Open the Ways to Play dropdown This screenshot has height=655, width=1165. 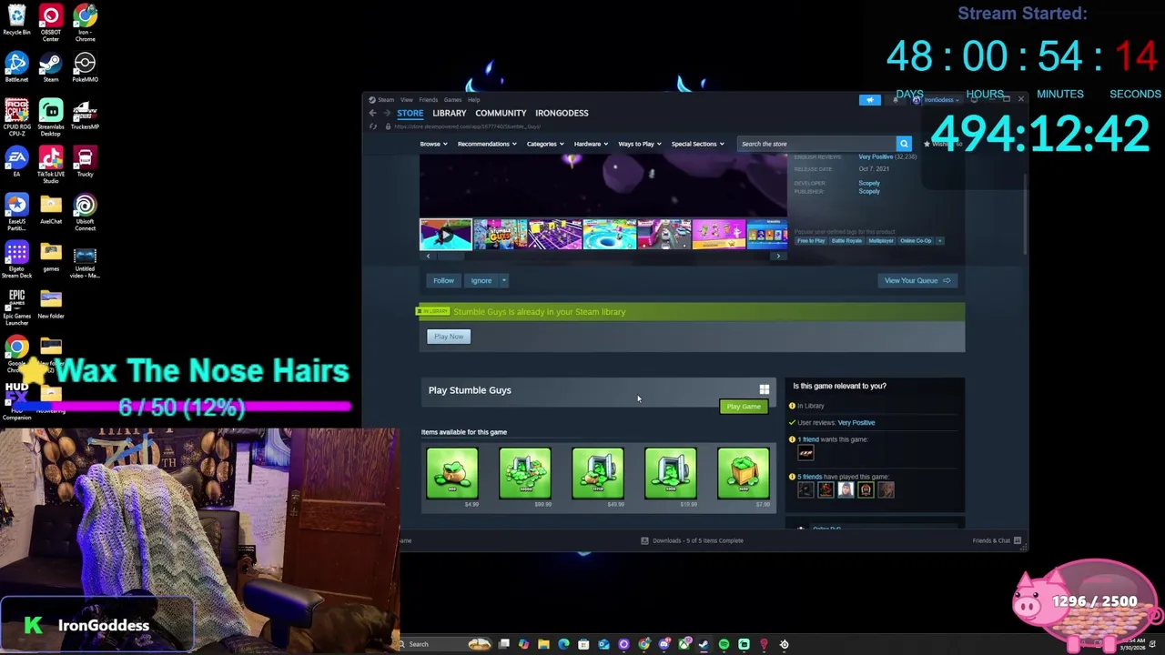tap(640, 144)
